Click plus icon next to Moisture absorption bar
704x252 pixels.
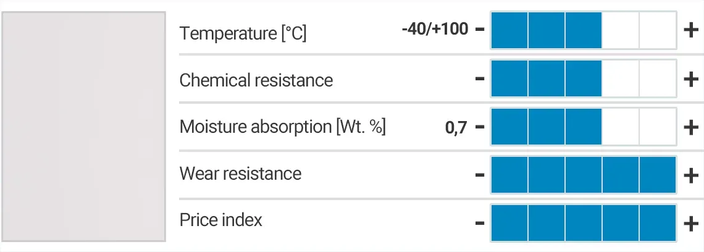pos(690,127)
